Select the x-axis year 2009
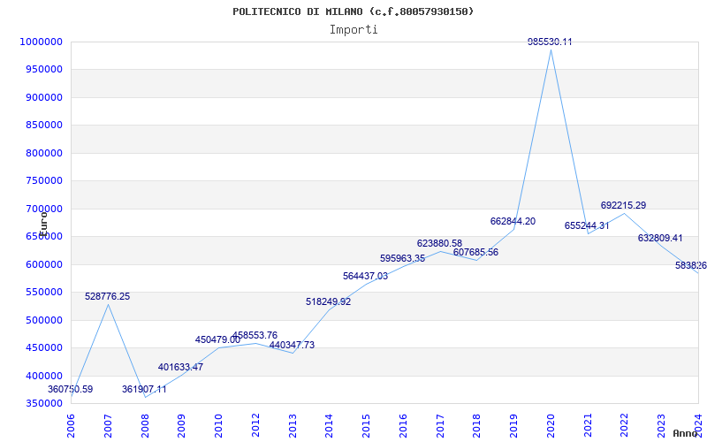 (x=182, y=426)
